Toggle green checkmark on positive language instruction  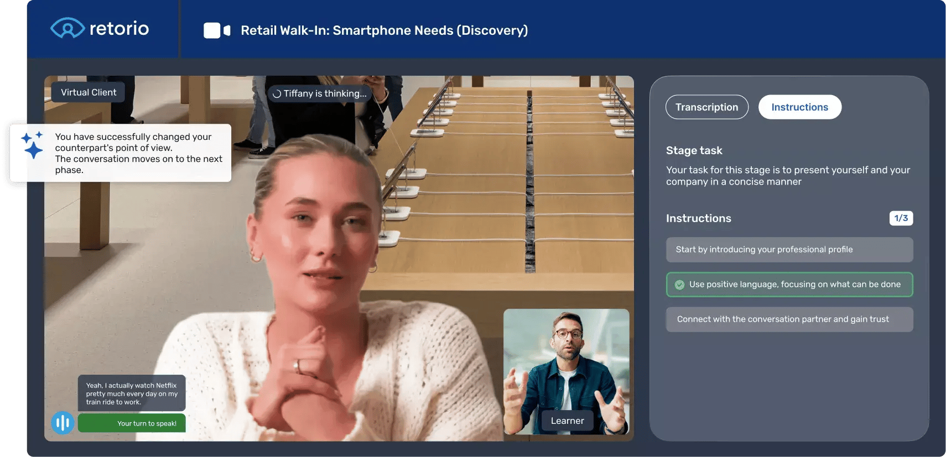(x=679, y=285)
